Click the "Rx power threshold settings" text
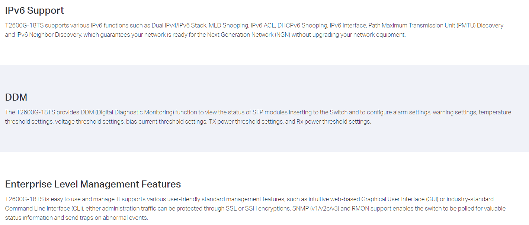This screenshot has width=529, height=225. (x=334, y=122)
